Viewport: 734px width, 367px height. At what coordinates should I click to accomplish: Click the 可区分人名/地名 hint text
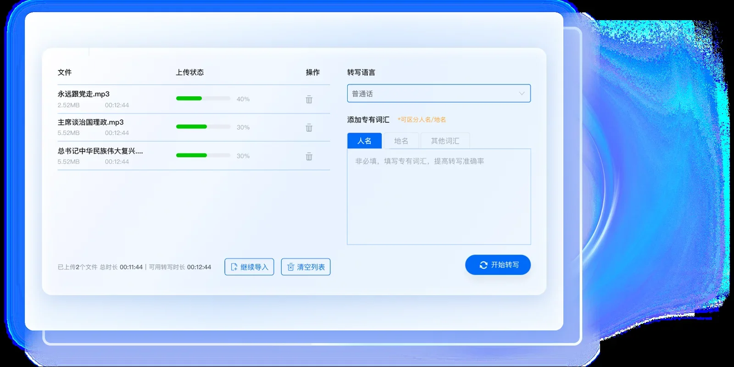pyautogui.click(x=422, y=120)
